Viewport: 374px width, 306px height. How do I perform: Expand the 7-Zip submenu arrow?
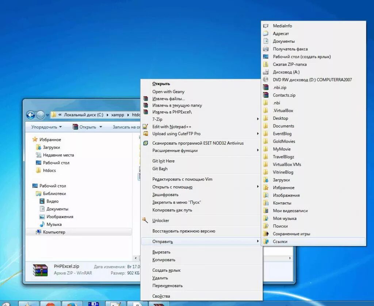(258, 119)
